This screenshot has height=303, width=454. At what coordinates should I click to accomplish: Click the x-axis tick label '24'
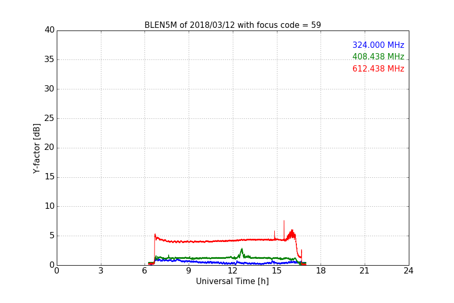pyautogui.click(x=408, y=271)
